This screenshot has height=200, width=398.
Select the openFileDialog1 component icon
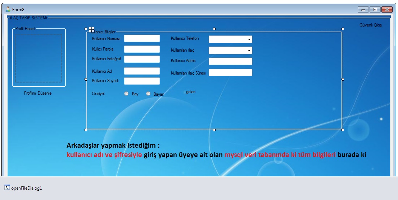[7, 187]
